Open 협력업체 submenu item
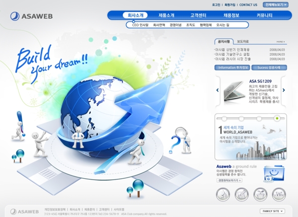Image resolution: width=298 pixels, height=217 pixels. (206, 25)
